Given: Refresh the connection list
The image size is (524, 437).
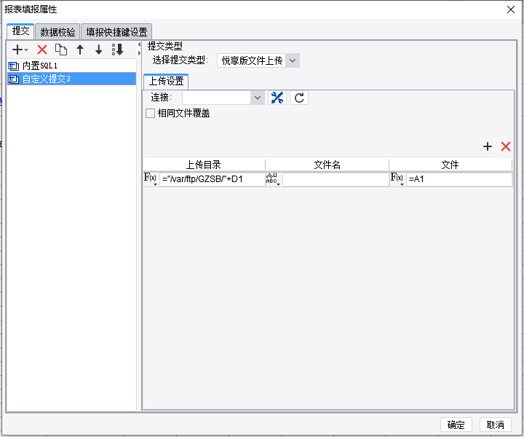Looking at the screenshot, I should [x=299, y=98].
